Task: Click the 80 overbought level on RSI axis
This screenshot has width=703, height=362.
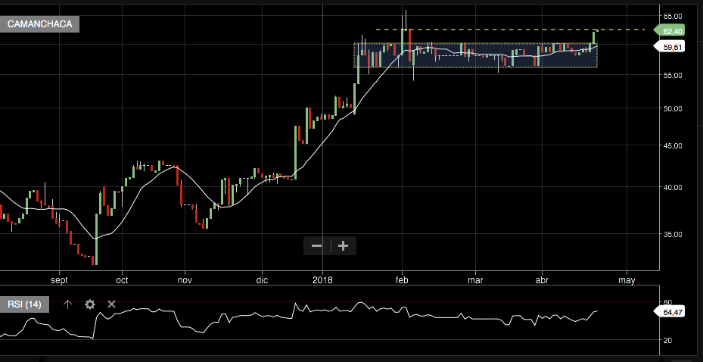Action: [668, 301]
